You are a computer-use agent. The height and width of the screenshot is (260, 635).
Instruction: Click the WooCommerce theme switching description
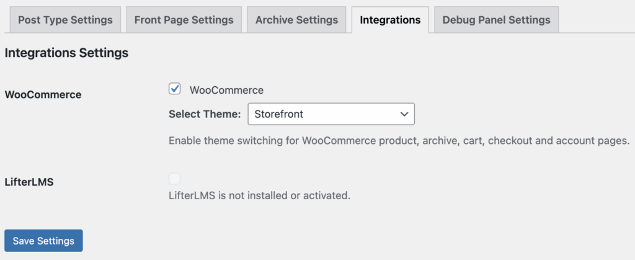coord(399,141)
